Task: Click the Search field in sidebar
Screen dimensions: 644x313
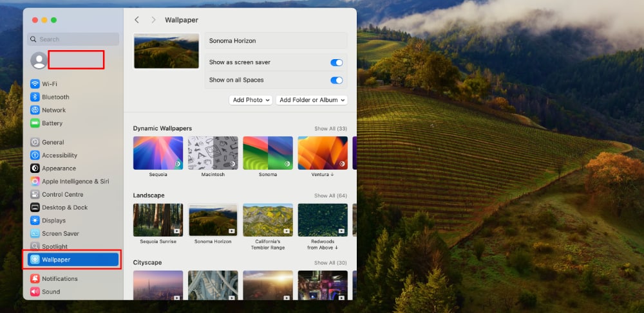Action: click(x=73, y=39)
